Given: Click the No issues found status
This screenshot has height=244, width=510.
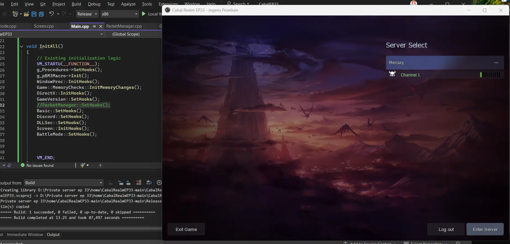Looking at the screenshot, I should (x=37, y=165).
